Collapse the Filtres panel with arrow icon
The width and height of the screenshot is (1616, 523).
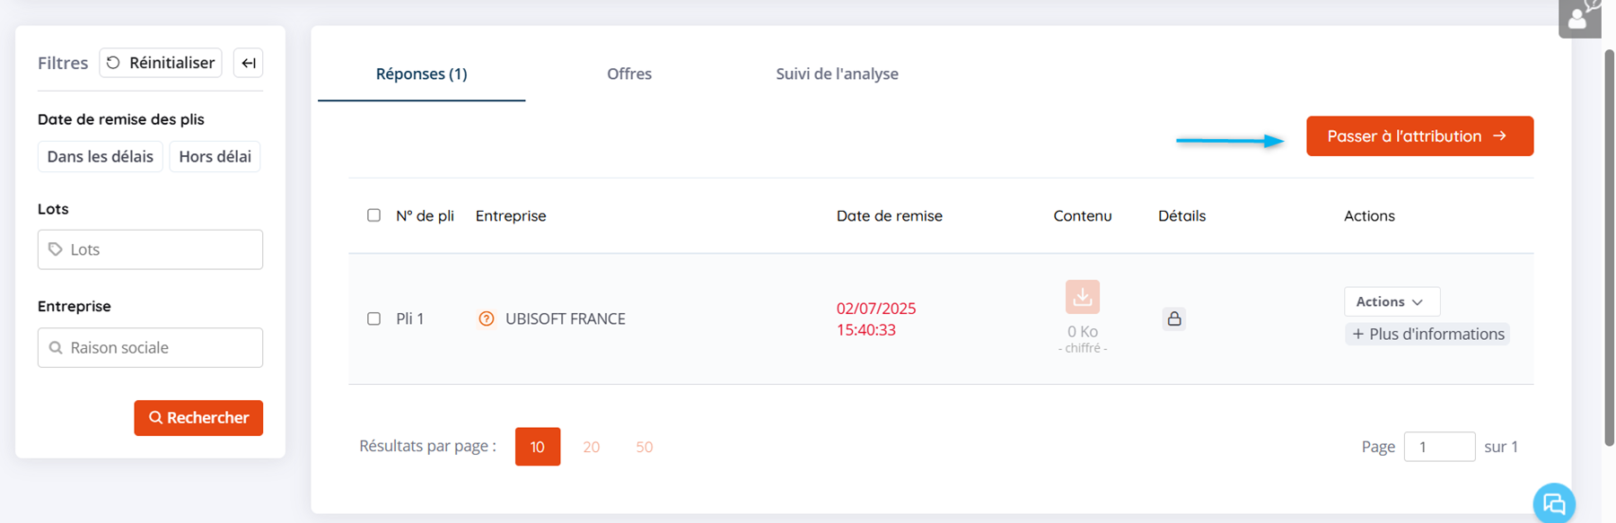(249, 63)
